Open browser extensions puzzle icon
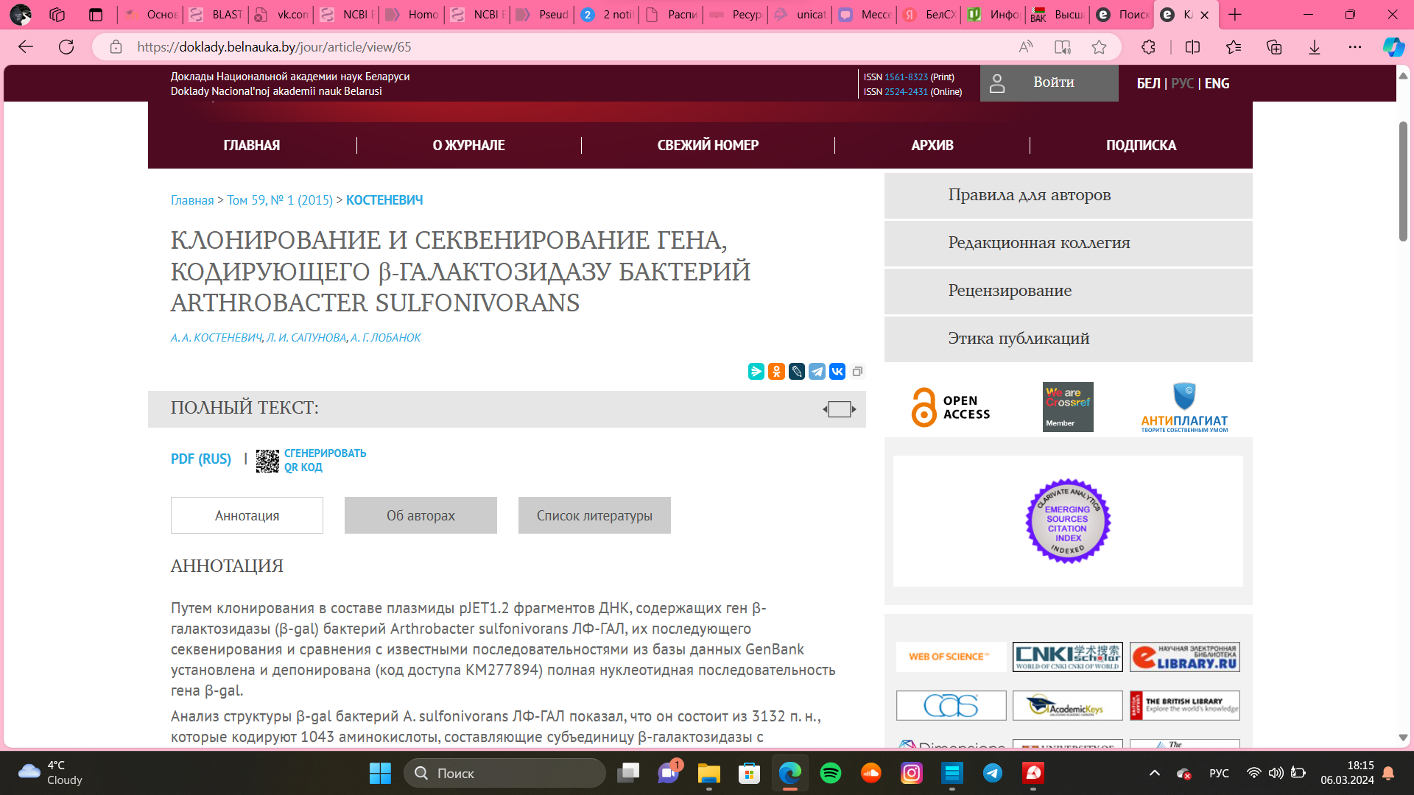 1148,47
